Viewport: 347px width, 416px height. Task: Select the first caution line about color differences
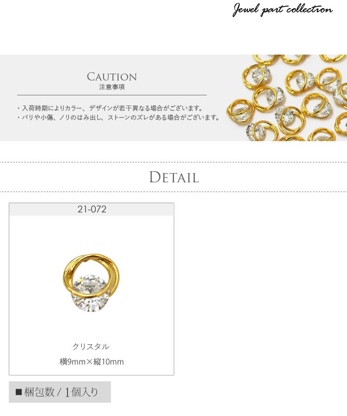click(110, 108)
